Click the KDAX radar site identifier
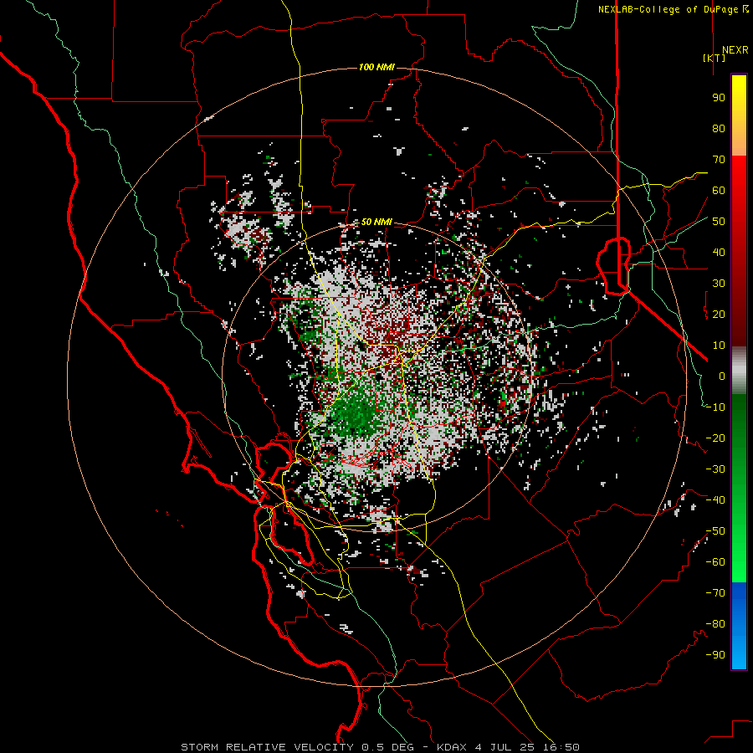 [x=452, y=747]
